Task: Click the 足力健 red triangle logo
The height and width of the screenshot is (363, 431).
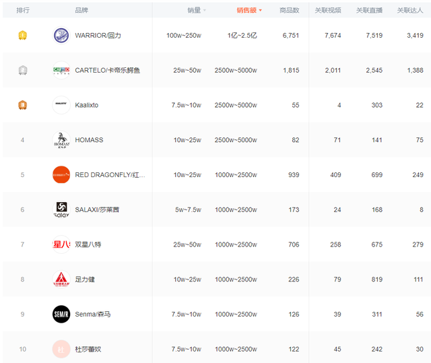Action: [x=61, y=279]
